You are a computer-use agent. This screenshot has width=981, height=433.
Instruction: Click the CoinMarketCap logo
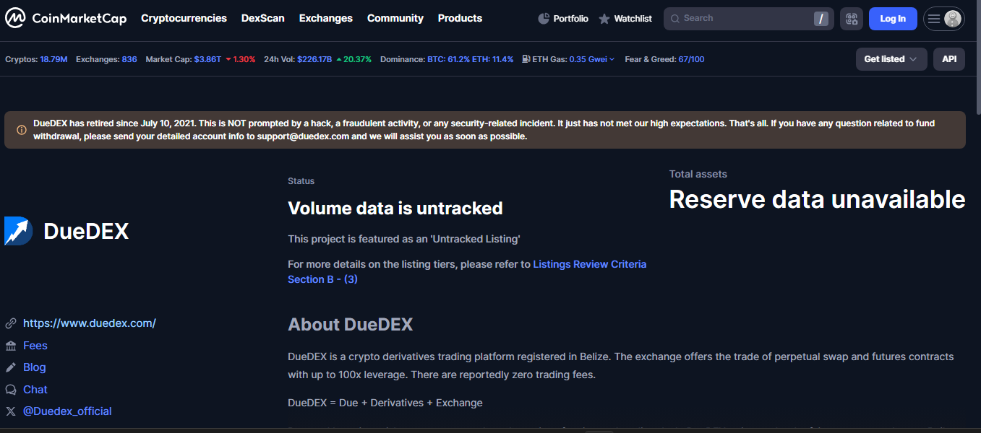pos(66,18)
